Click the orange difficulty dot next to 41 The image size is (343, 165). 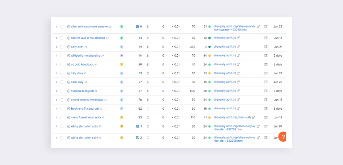click(209, 118)
